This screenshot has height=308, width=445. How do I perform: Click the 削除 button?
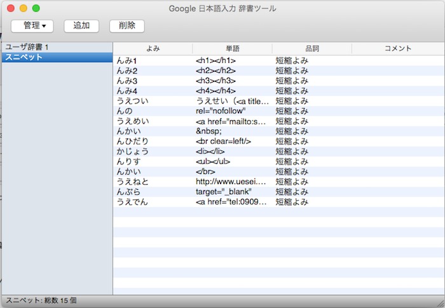127,26
